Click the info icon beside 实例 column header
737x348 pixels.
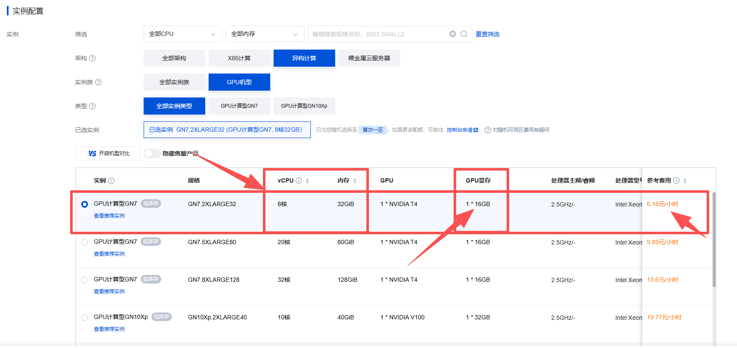pos(111,181)
